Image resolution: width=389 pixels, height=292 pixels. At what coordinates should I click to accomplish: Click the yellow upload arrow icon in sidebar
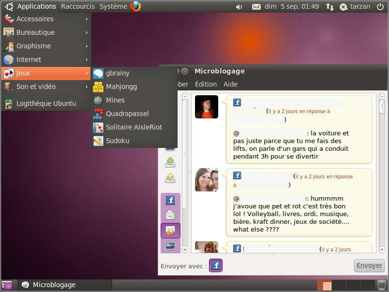[x=170, y=178]
